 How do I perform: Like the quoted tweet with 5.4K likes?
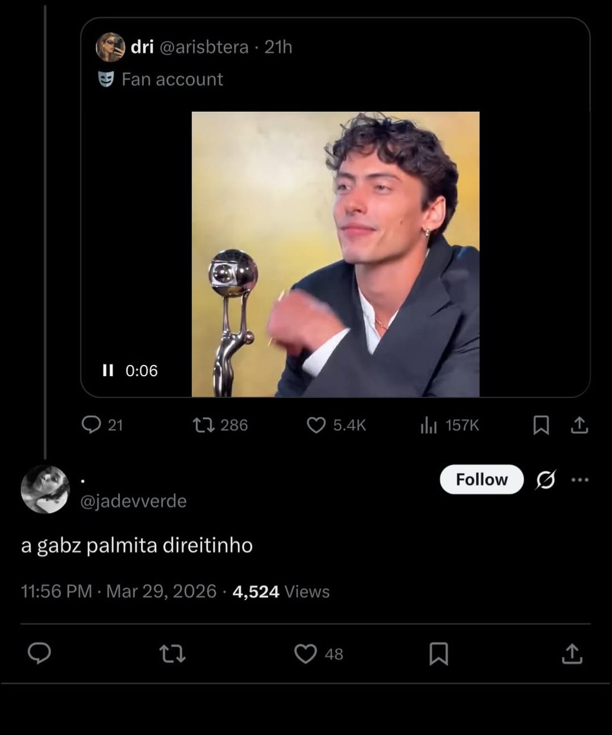(336, 425)
